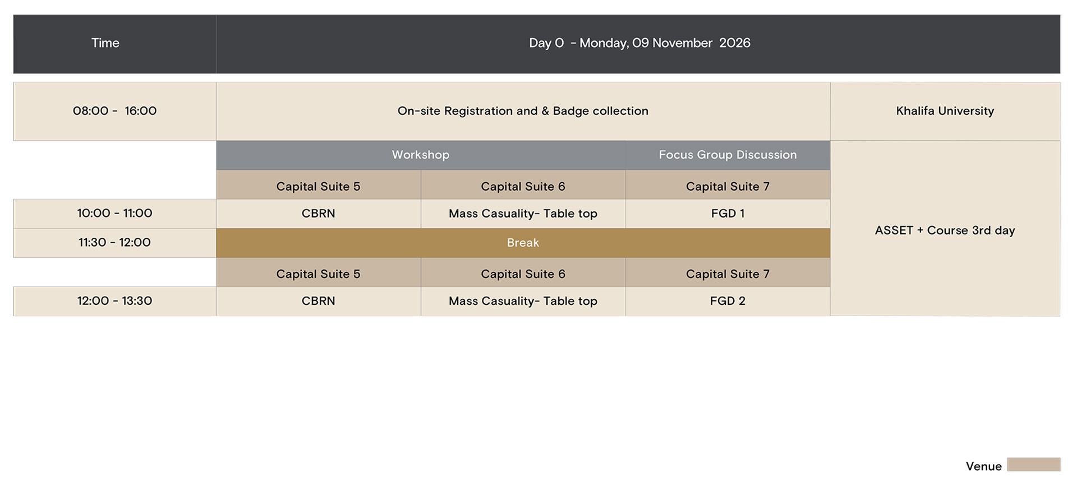Select the Venue legend label
Viewport: 1077px width, 486px height.
(983, 466)
